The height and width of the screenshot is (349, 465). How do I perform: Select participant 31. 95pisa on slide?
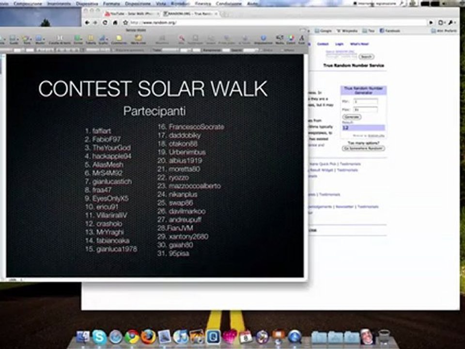tap(173, 254)
